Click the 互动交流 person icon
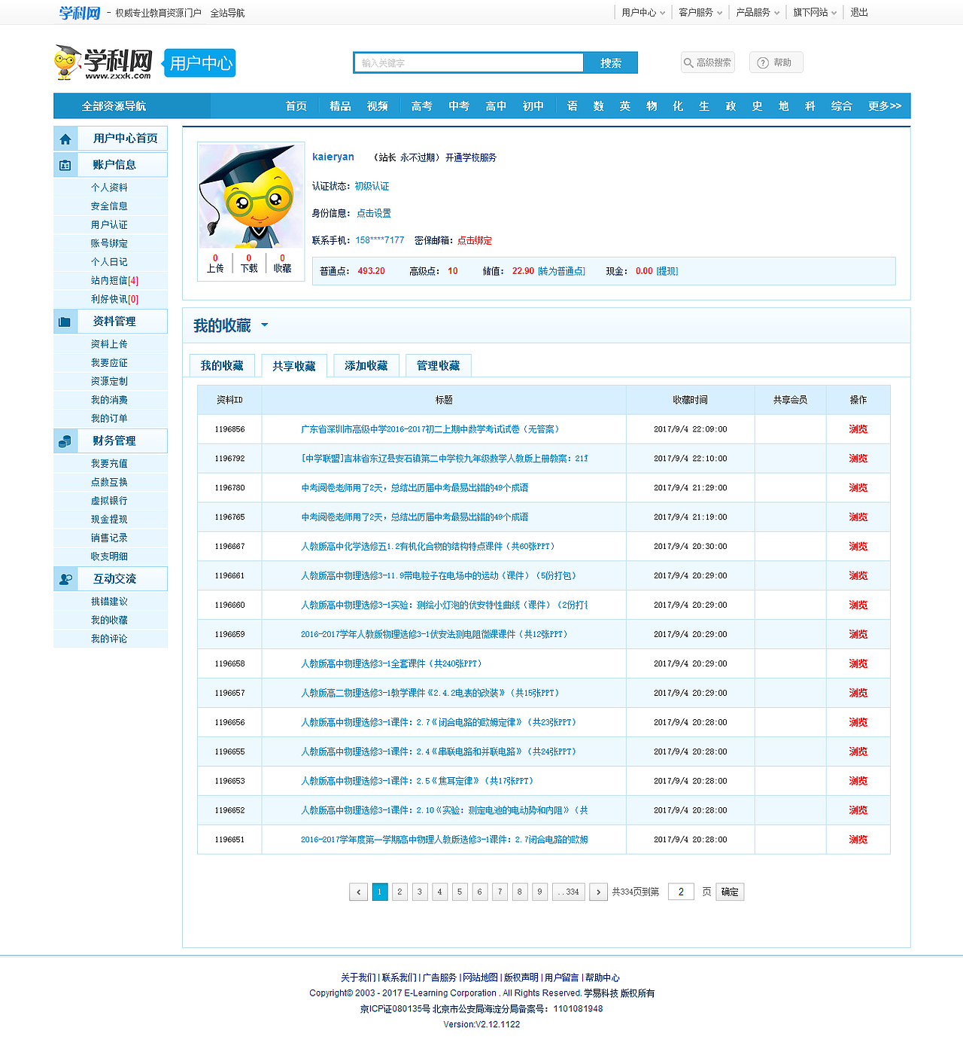963x1046 pixels. pos(66,579)
